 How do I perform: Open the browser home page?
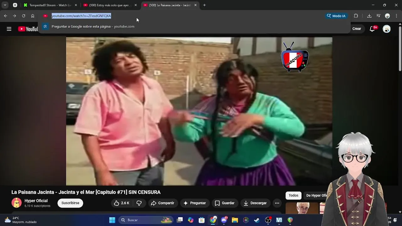(33, 16)
